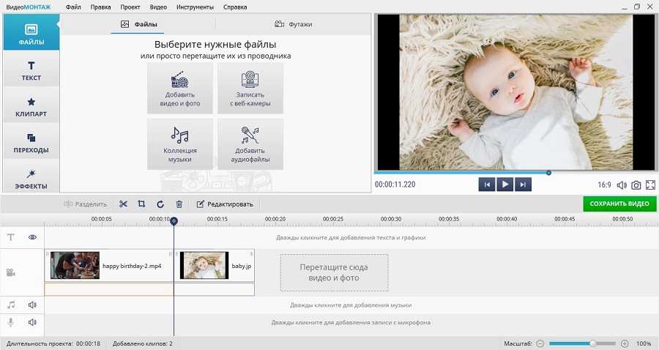This screenshot has height=350, width=659.
Task: Click the Редактировать button
Action: point(225,204)
